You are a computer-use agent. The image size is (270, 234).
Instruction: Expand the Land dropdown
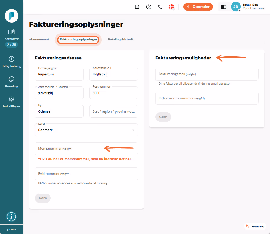[86, 130]
